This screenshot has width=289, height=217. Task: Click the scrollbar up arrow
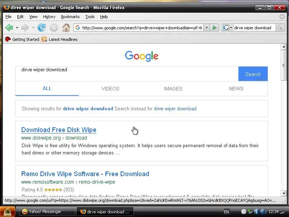tap(284, 47)
